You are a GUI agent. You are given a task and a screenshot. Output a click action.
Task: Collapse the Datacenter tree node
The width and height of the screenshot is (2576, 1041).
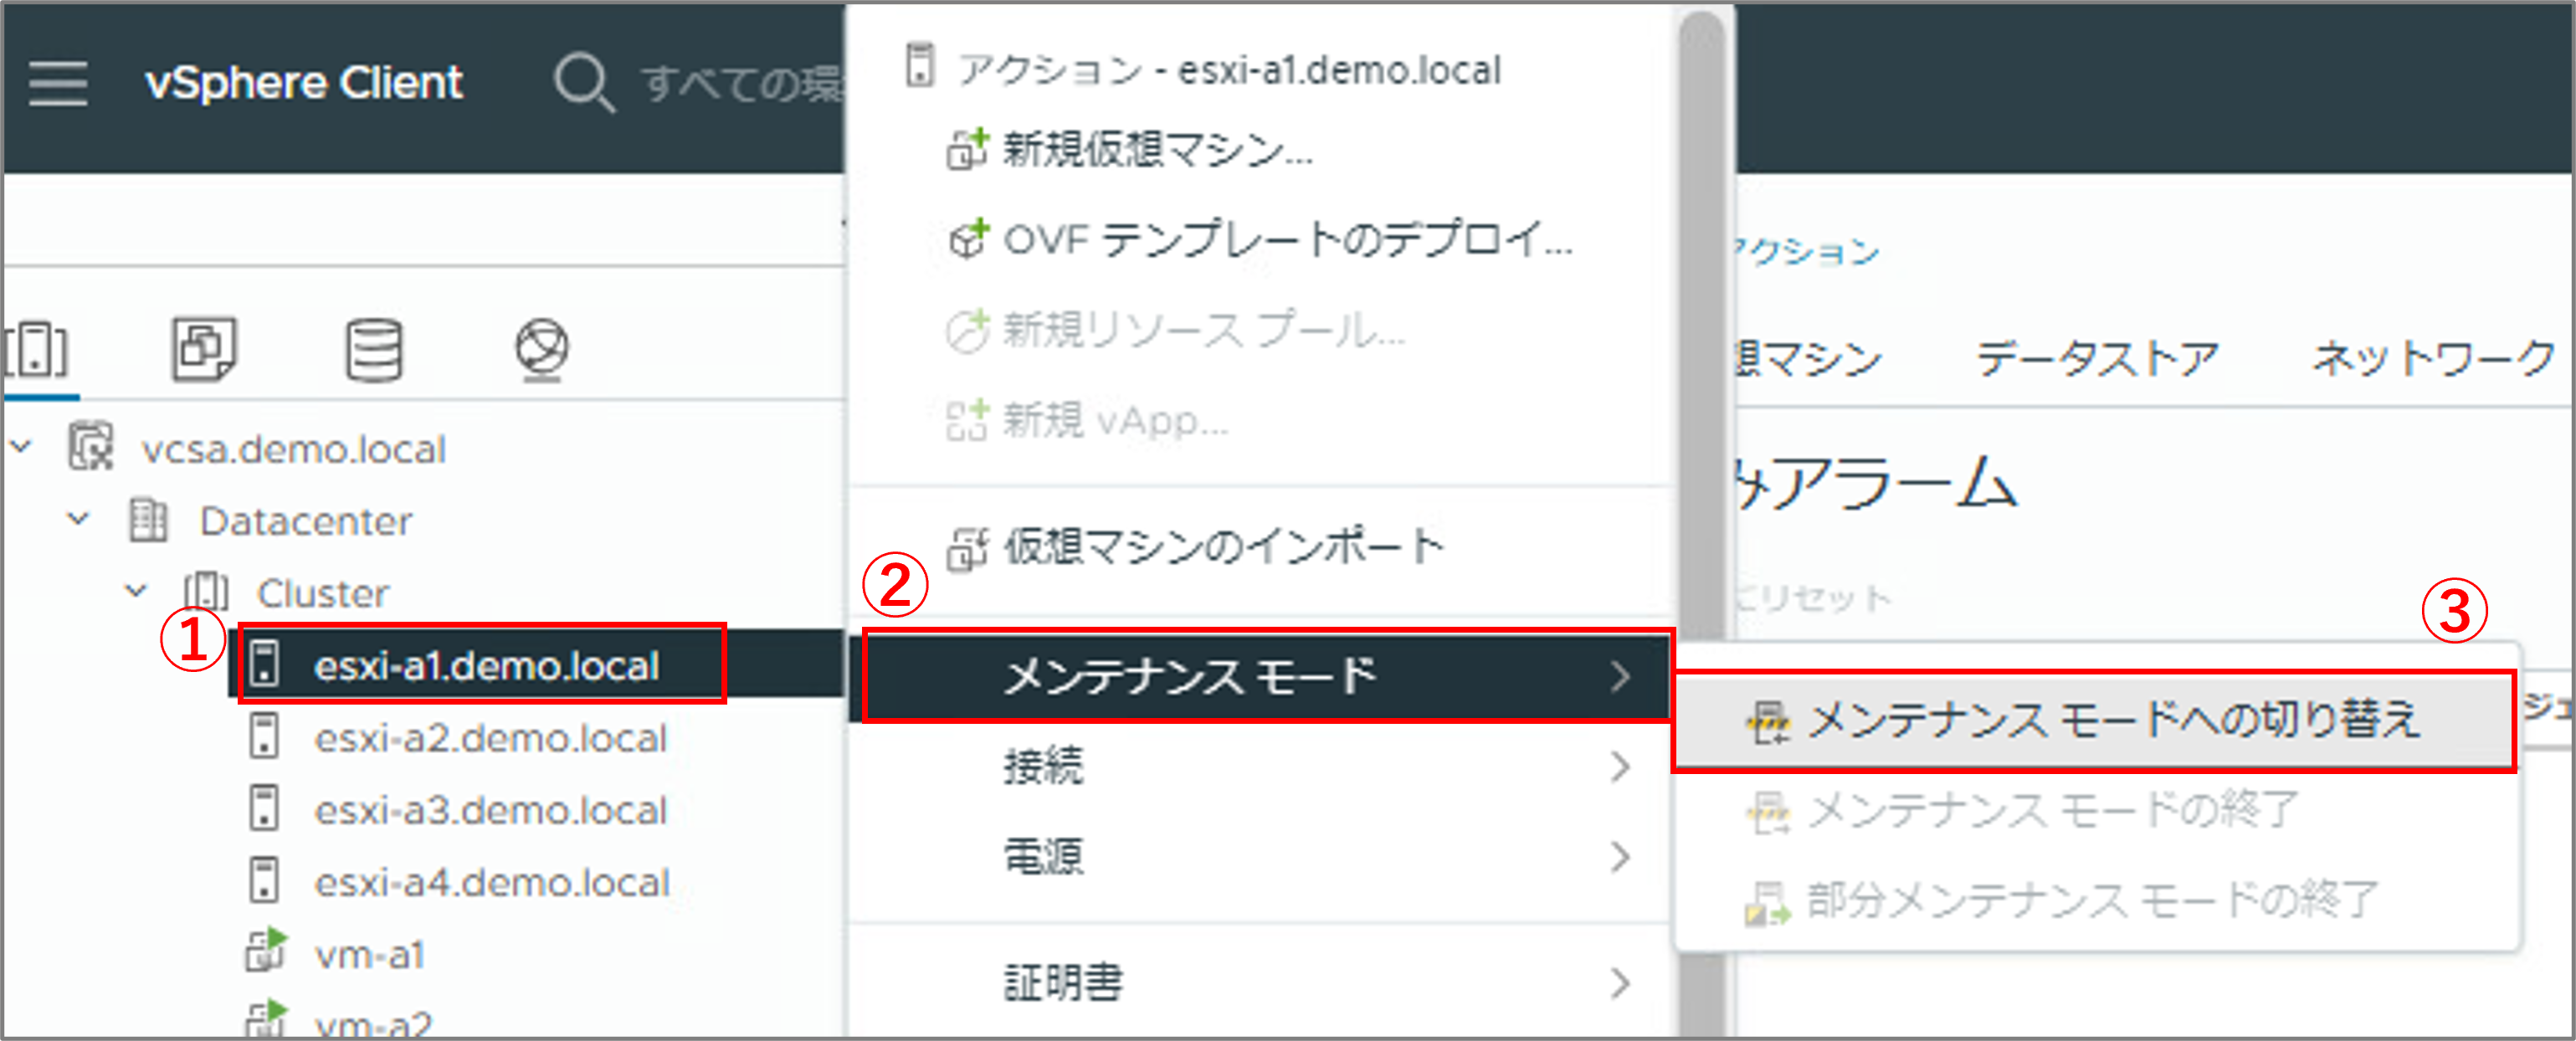(78, 519)
